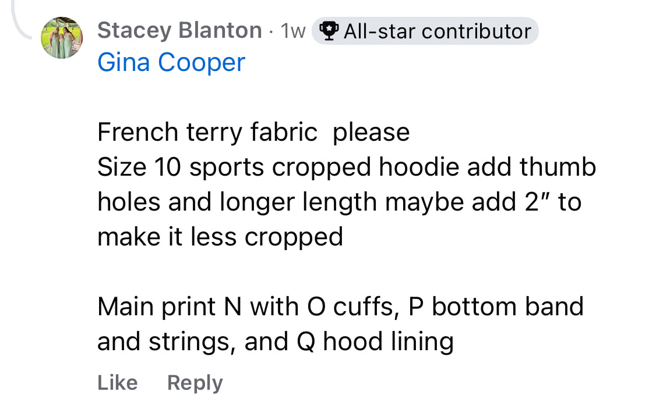Image resolution: width=649 pixels, height=395 pixels.
Task: Click the All-star contributor badge text
Action: point(437,31)
